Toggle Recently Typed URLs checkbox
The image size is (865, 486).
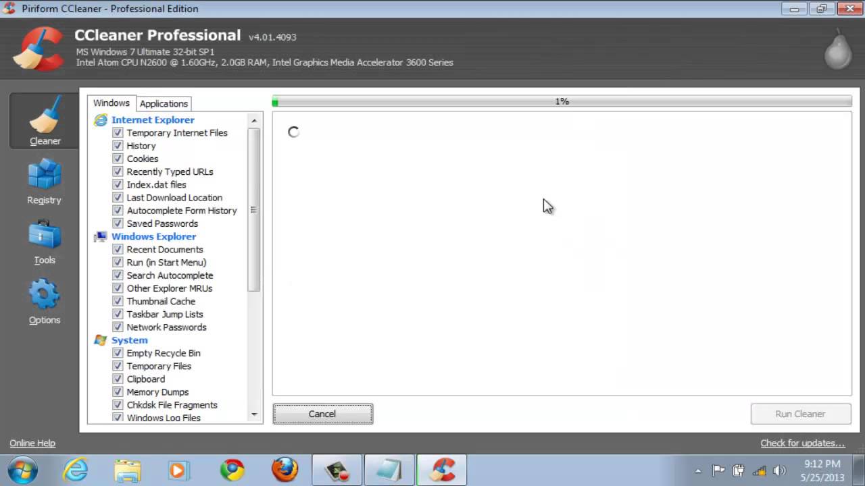tap(118, 171)
